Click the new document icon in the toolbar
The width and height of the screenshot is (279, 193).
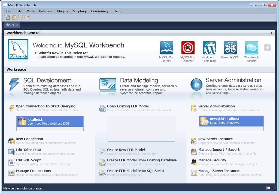point(7,17)
